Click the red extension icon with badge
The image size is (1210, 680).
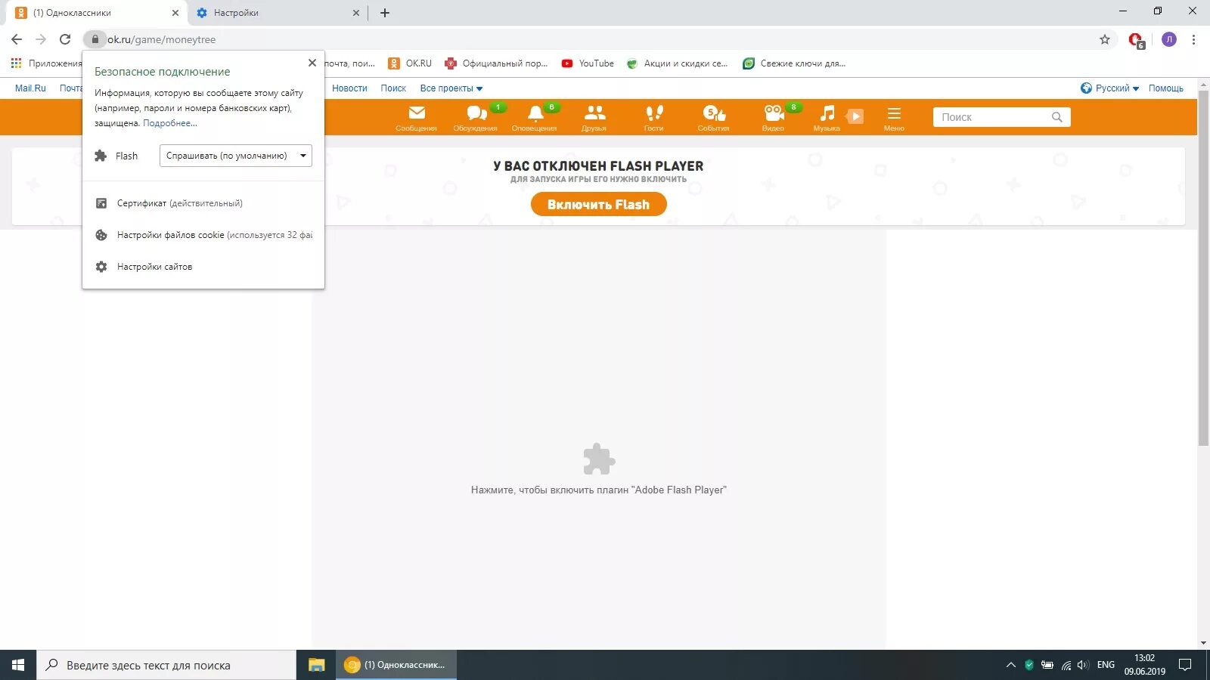(x=1136, y=40)
